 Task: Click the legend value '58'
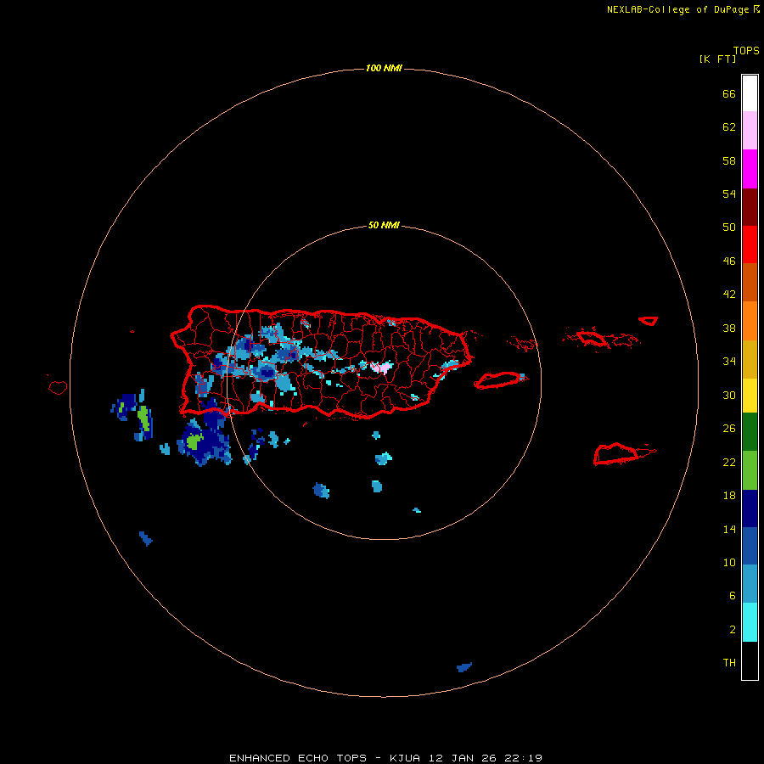coord(729,160)
